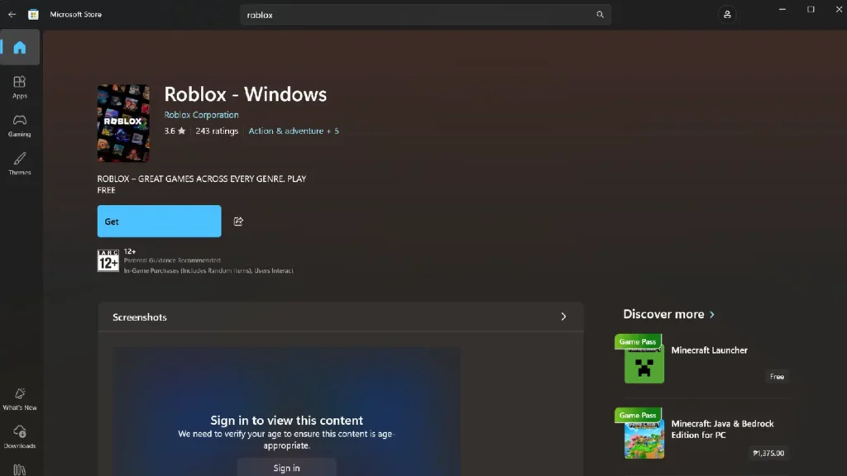The width and height of the screenshot is (847, 476).
Task: Click the IARC 12+ rating badge
Action: point(108,260)
